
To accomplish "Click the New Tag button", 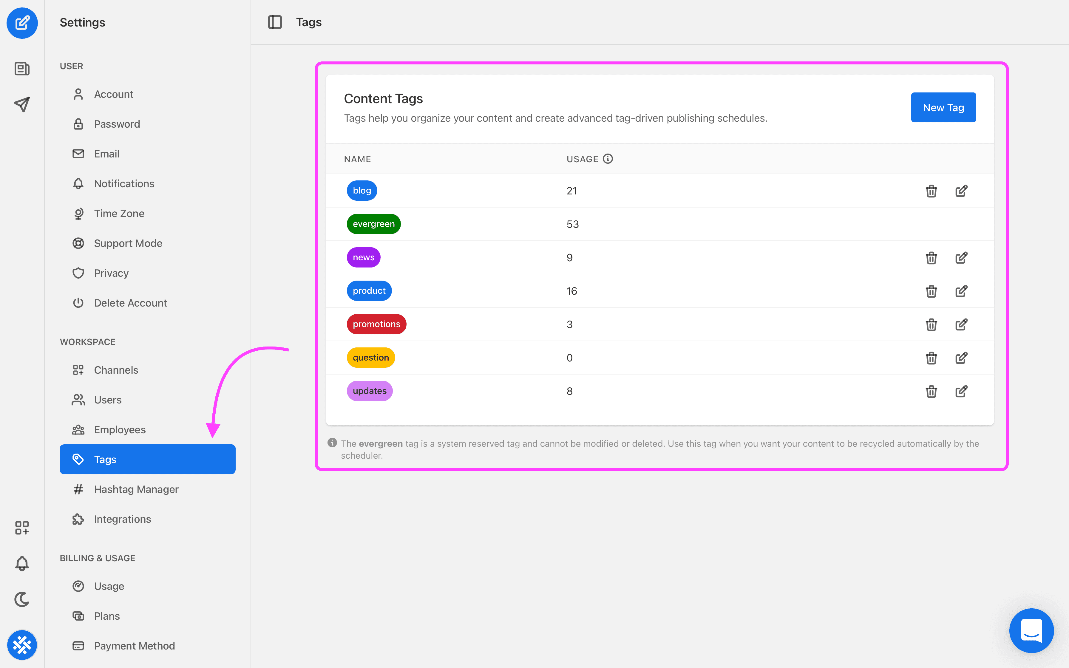I will coord(943,107).
